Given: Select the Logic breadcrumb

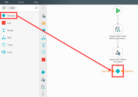Looking at the screenshot, I should tap(12, 8).
